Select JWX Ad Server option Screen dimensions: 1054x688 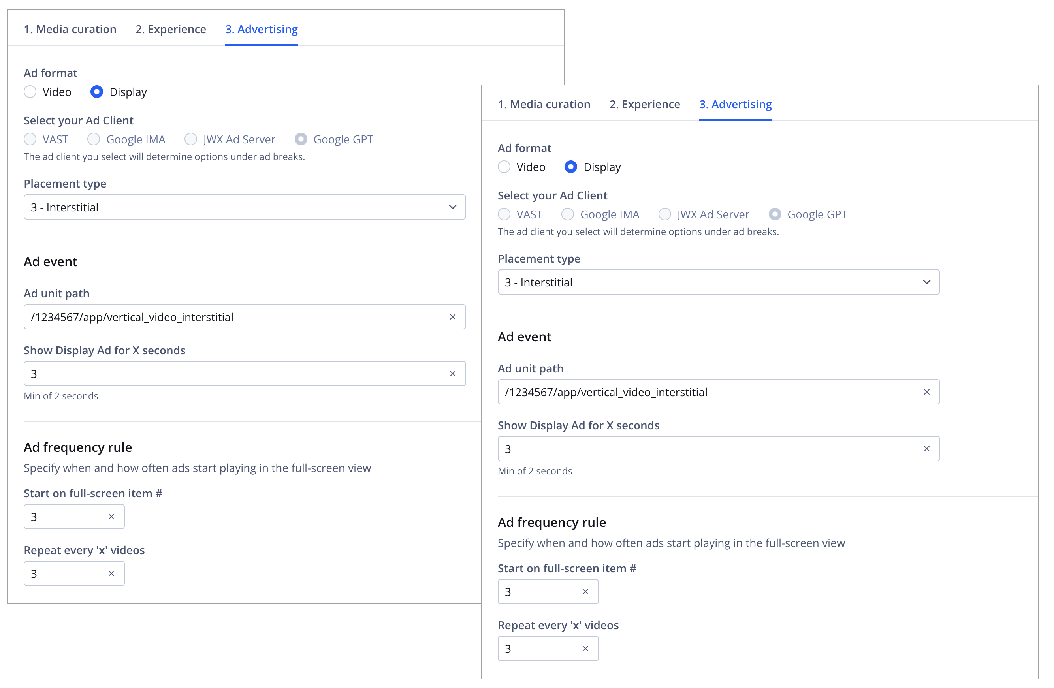[191, 139]
